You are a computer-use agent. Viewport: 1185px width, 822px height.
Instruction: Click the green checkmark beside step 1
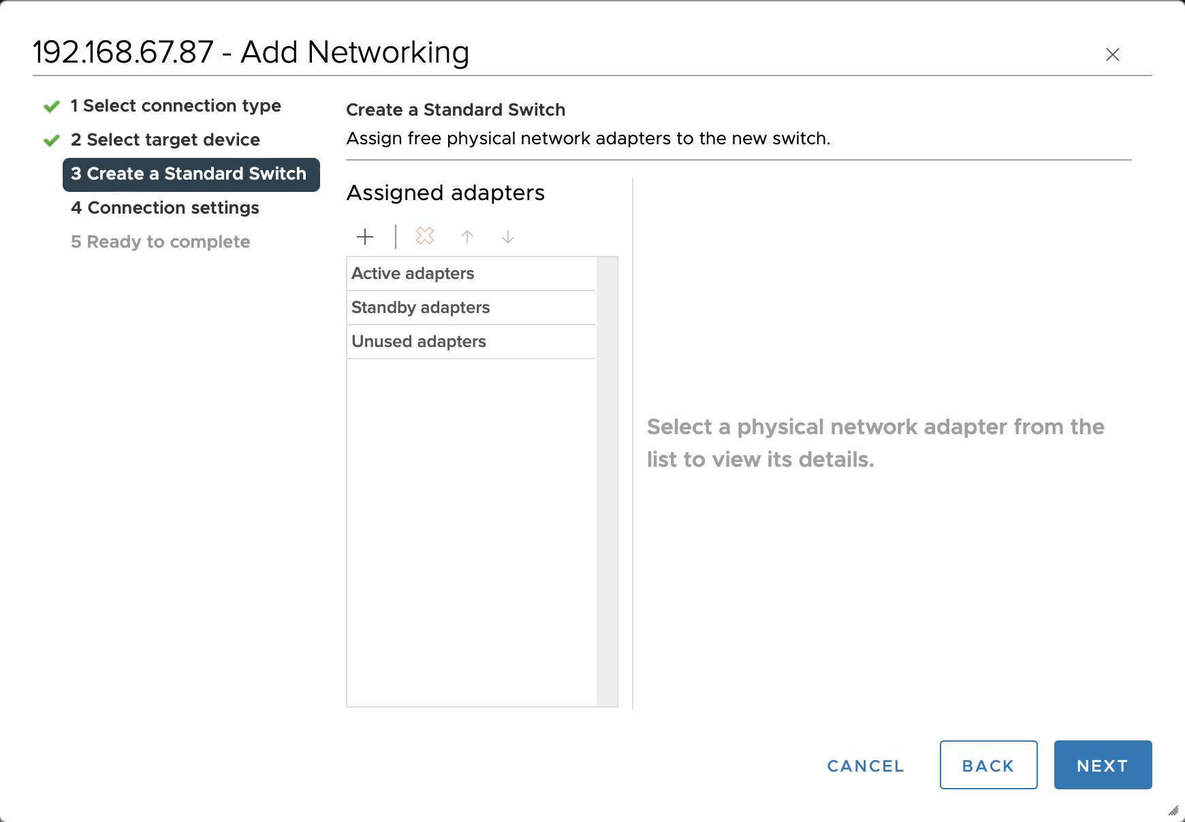tap(52, 107)
